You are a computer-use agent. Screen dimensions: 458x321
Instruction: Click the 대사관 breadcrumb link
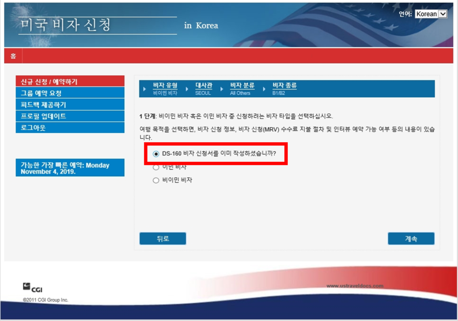point(204,85)
